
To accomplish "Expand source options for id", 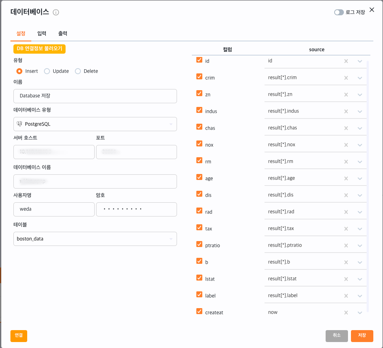I will [360, 61].
